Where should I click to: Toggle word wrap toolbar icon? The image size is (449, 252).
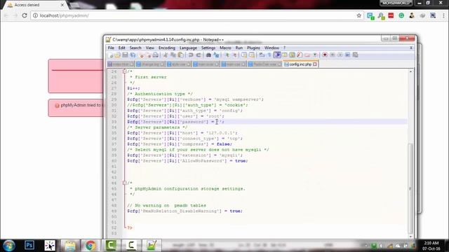pyautogui.click(x=262, y=55)
